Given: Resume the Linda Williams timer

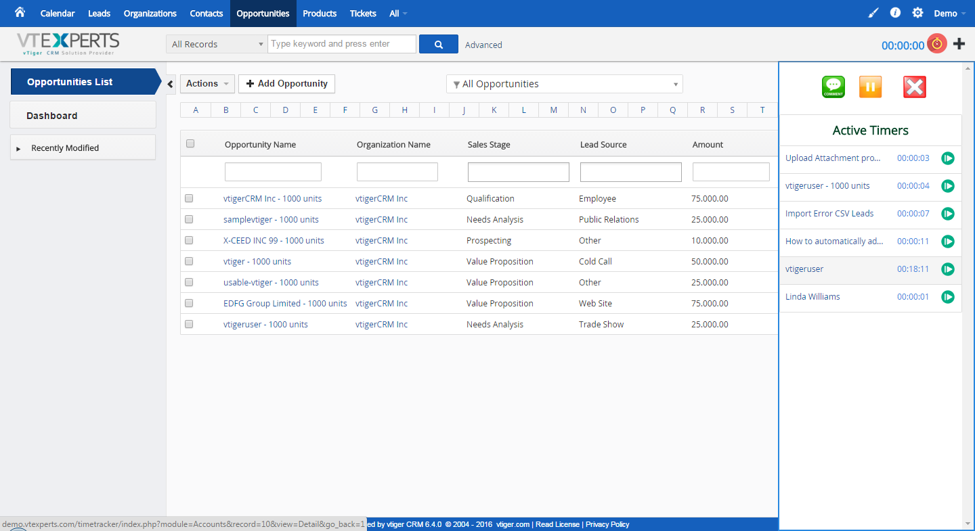Looking at the screenshot, I should (948, 297).
